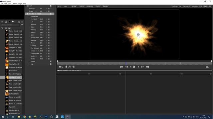
Task: Expand the Bounce property arrow
Action: coord(51,40)
